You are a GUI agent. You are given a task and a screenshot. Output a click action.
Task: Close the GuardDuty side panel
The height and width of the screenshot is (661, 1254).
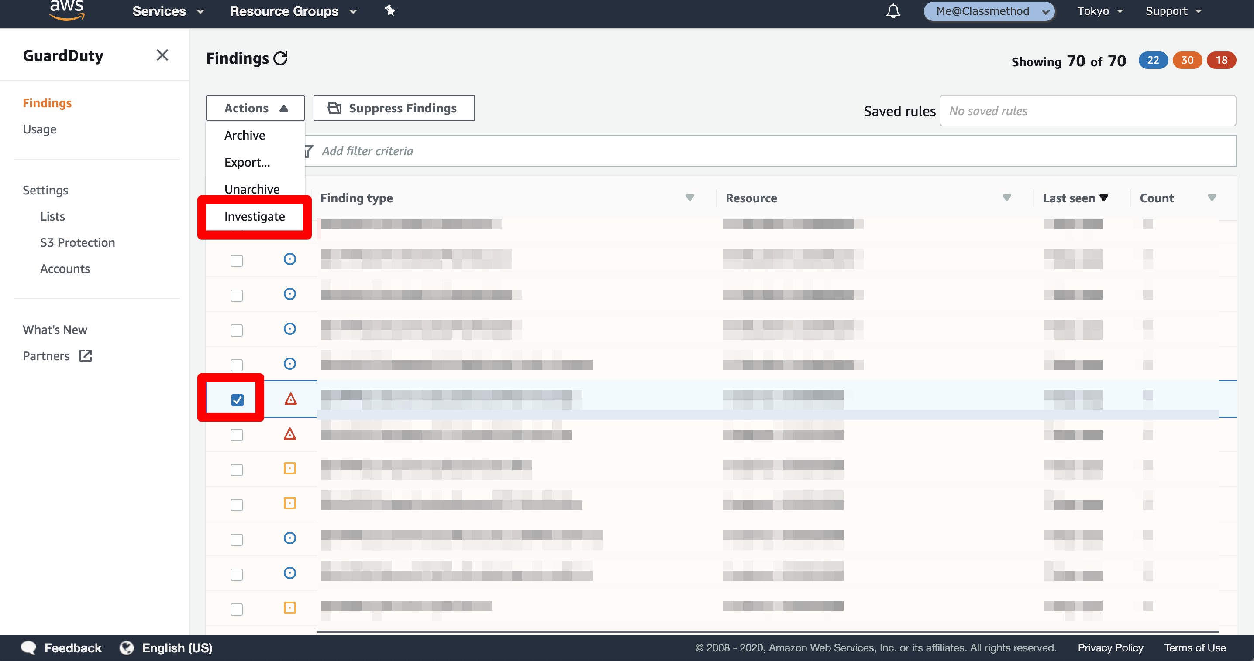[x=162, y=55]
